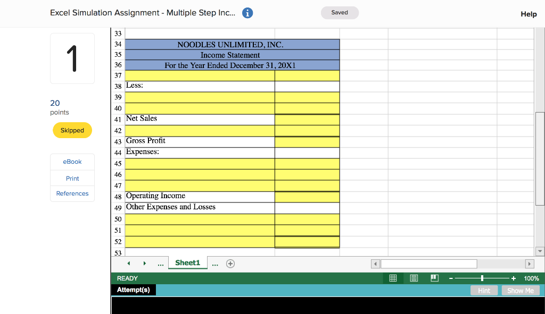
Task: Open the ellipsis left of the Sheet1 tab
Action: 160,263
